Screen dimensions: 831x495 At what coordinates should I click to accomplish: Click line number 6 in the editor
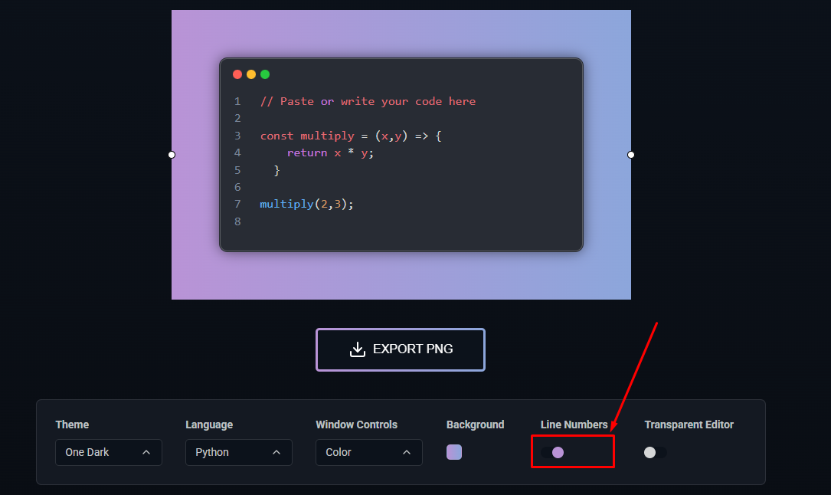[237, 187]
